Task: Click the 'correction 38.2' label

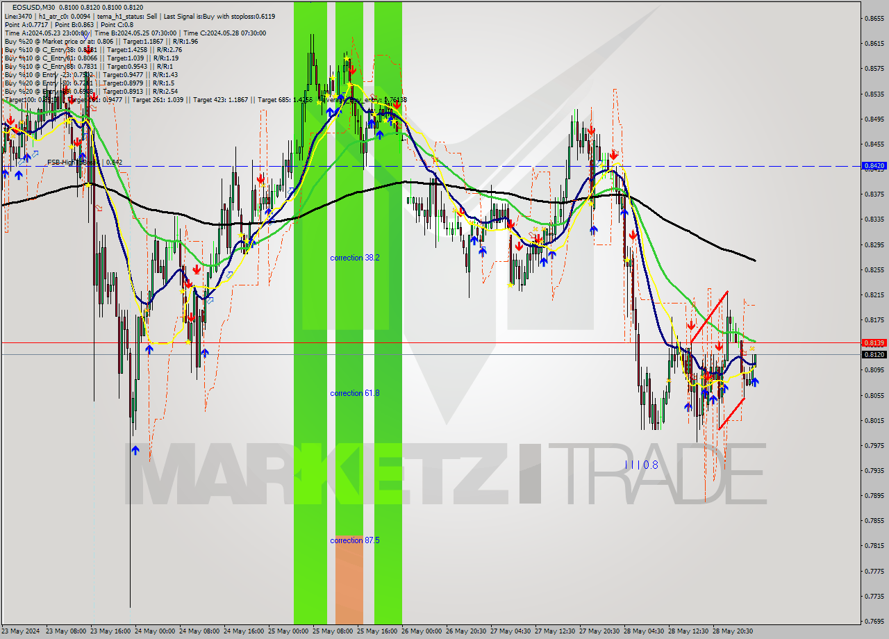Action: click(x=355, y=258)
